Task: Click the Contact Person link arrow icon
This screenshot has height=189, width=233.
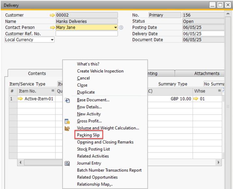Action: pos(52,28)
